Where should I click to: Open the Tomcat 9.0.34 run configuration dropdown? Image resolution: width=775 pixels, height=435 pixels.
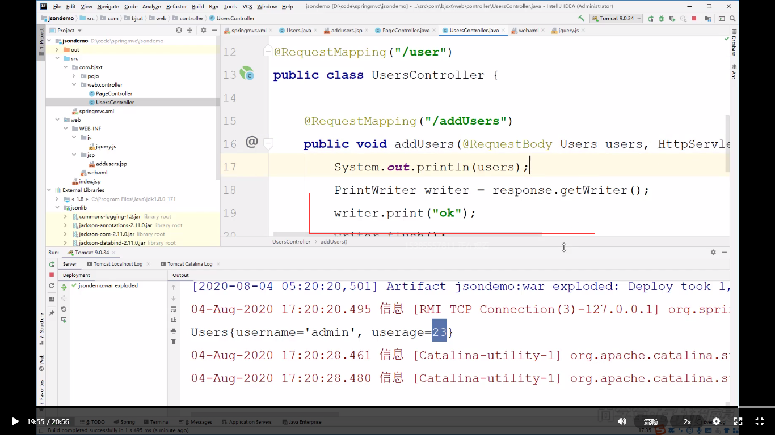tap(617, 18)
